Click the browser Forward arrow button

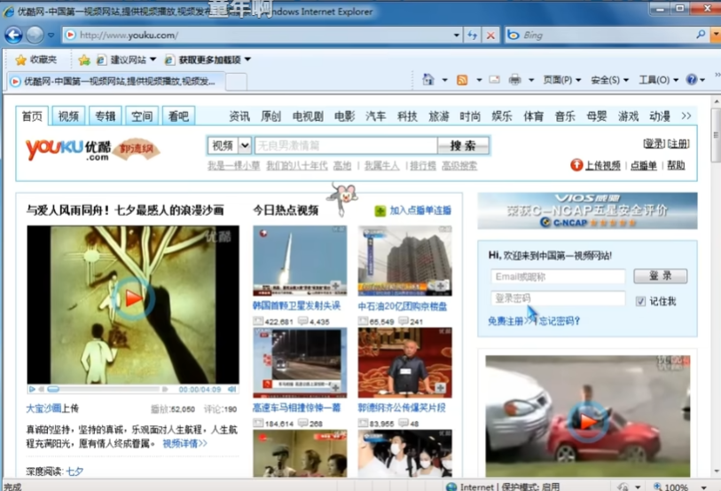(35, 35)
